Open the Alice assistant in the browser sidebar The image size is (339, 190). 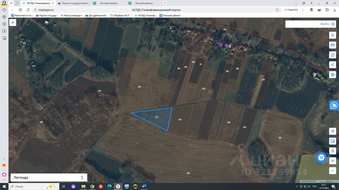tap(4, 174)
